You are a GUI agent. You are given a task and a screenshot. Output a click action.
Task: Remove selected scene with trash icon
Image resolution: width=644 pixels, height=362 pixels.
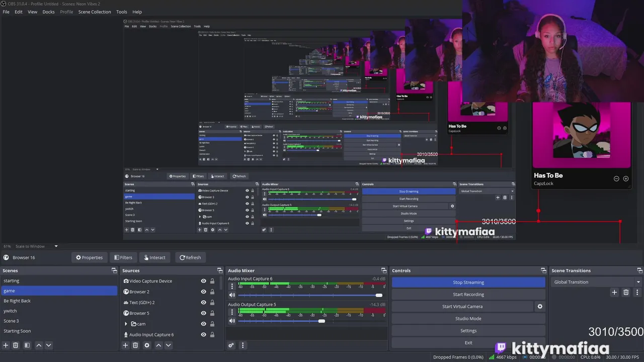[x=16, y=345]
